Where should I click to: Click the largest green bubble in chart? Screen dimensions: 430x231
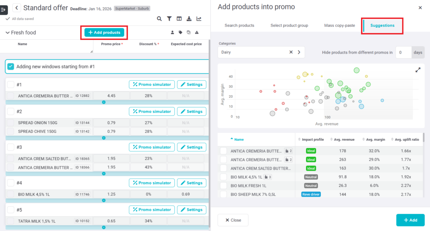coord(357,70)
